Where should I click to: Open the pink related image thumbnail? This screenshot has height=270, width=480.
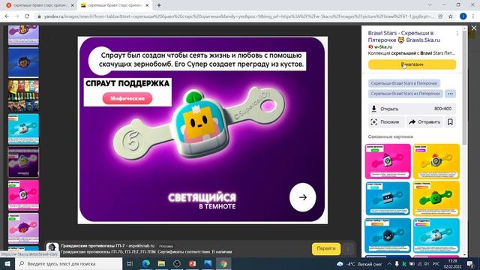[x=388, y=162]
